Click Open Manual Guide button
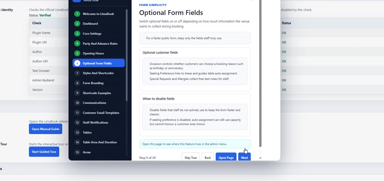The height and width of the screenshot is (181, 384). (x=46, y=129)
